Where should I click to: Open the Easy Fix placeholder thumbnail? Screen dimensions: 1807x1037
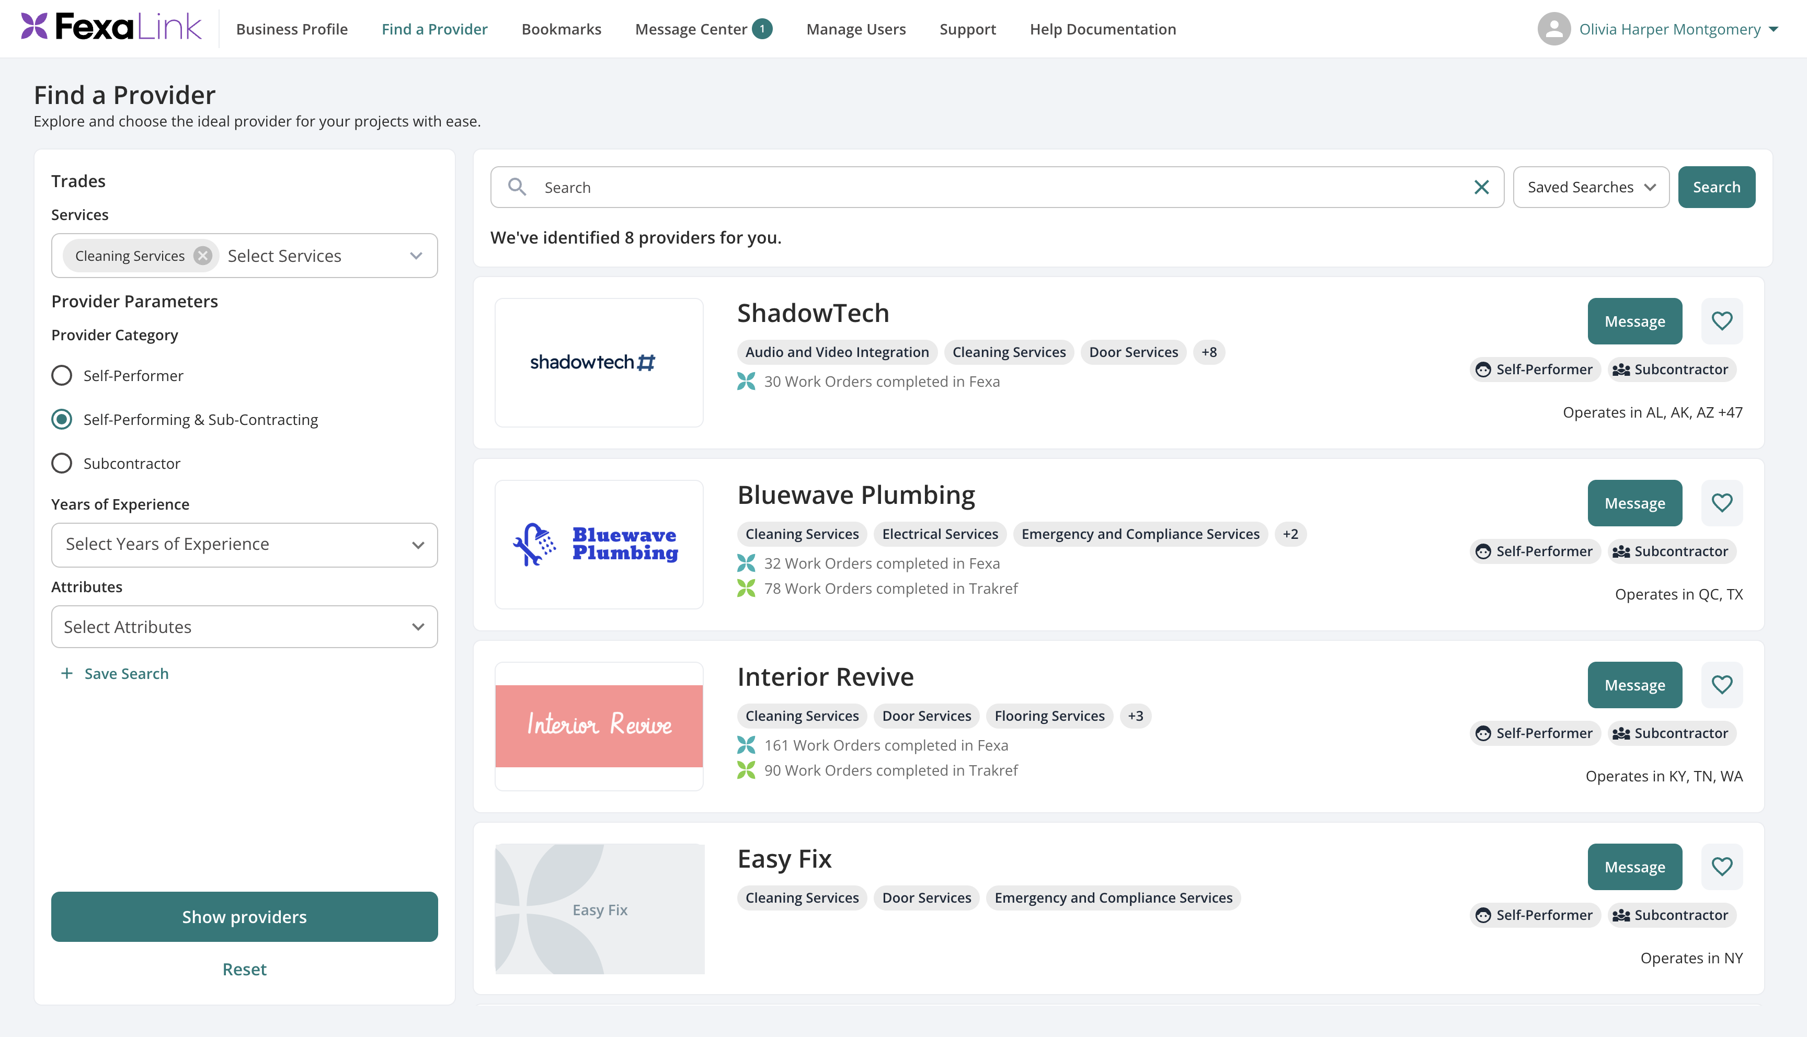click(x=599, y=909)
